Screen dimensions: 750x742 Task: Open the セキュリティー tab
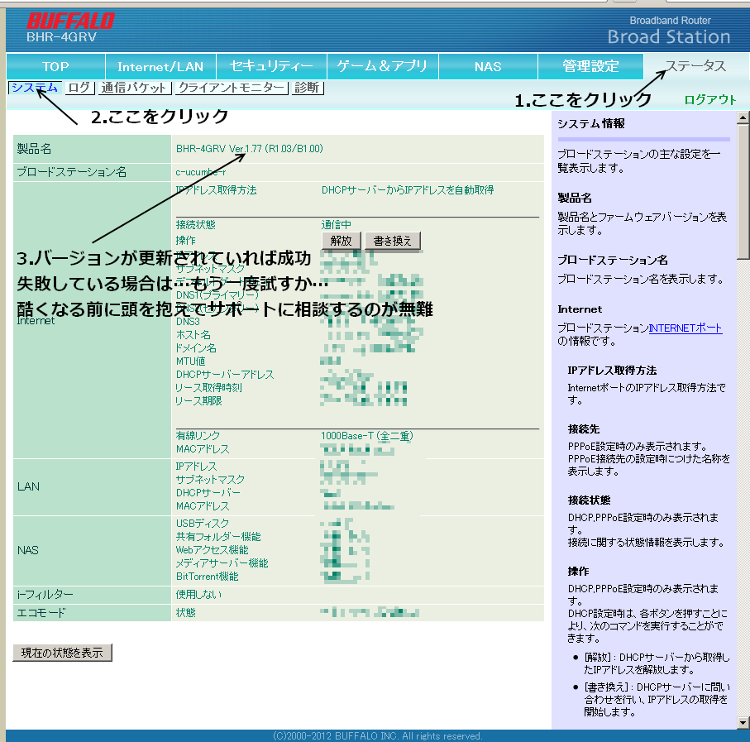coord(271,66)
